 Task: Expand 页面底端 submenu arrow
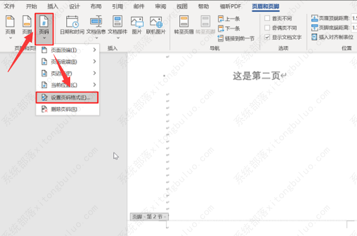tap(95, 61)
